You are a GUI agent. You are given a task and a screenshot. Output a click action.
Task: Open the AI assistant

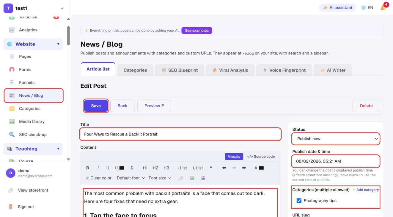(x=338, y=8)
